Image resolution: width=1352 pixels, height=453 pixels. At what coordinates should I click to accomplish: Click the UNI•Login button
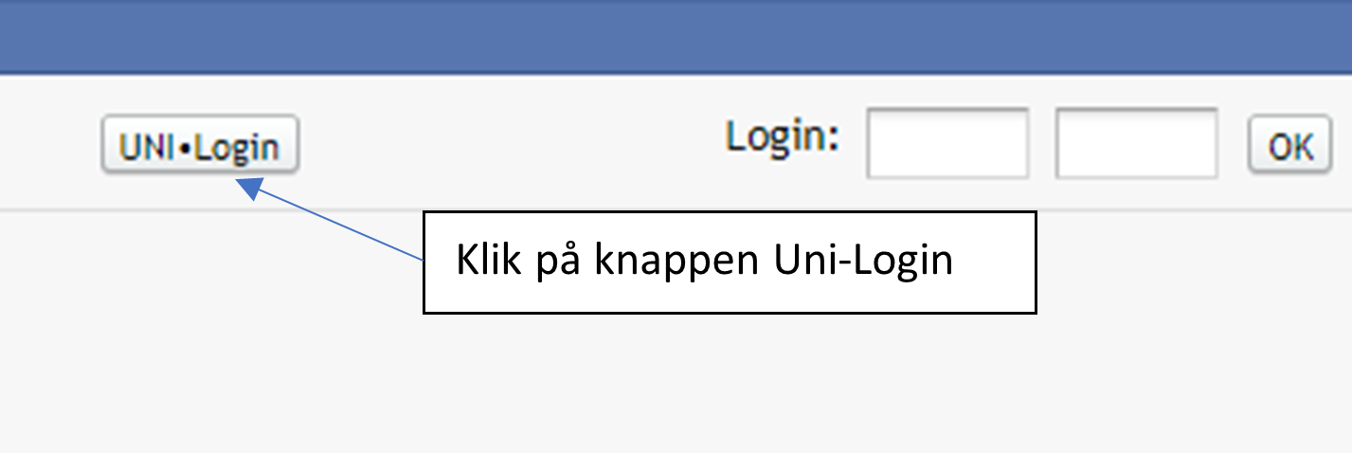coord(200,147)
